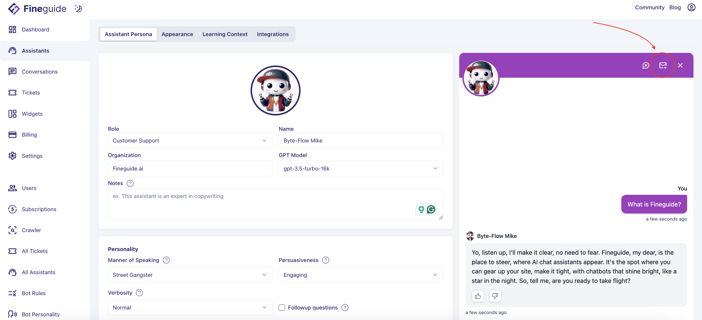Enable the Followup questions checkbox
Screen dimensions: 702x320
[x=282, y=307]
